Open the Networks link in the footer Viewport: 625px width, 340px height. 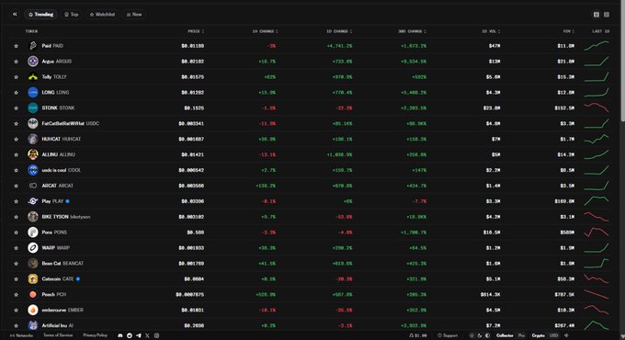click(21, 335)
